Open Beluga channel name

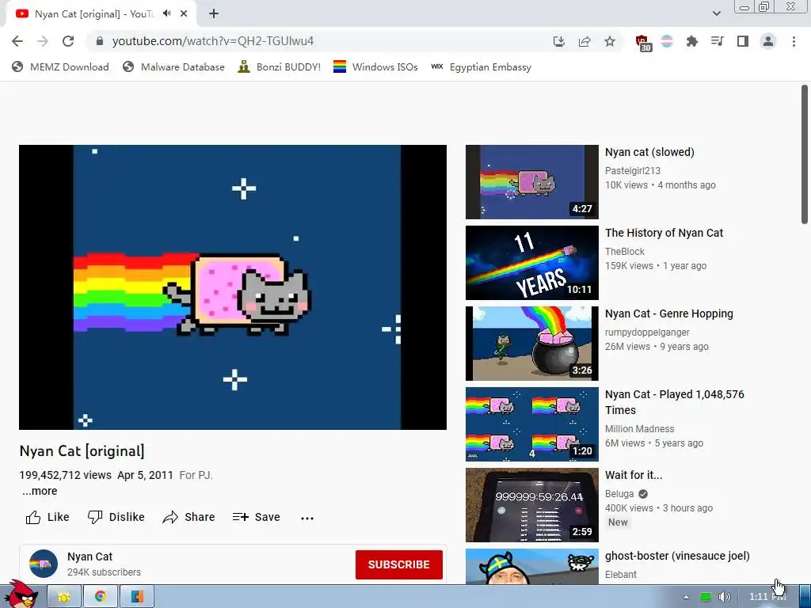click(x=619, y=494)
